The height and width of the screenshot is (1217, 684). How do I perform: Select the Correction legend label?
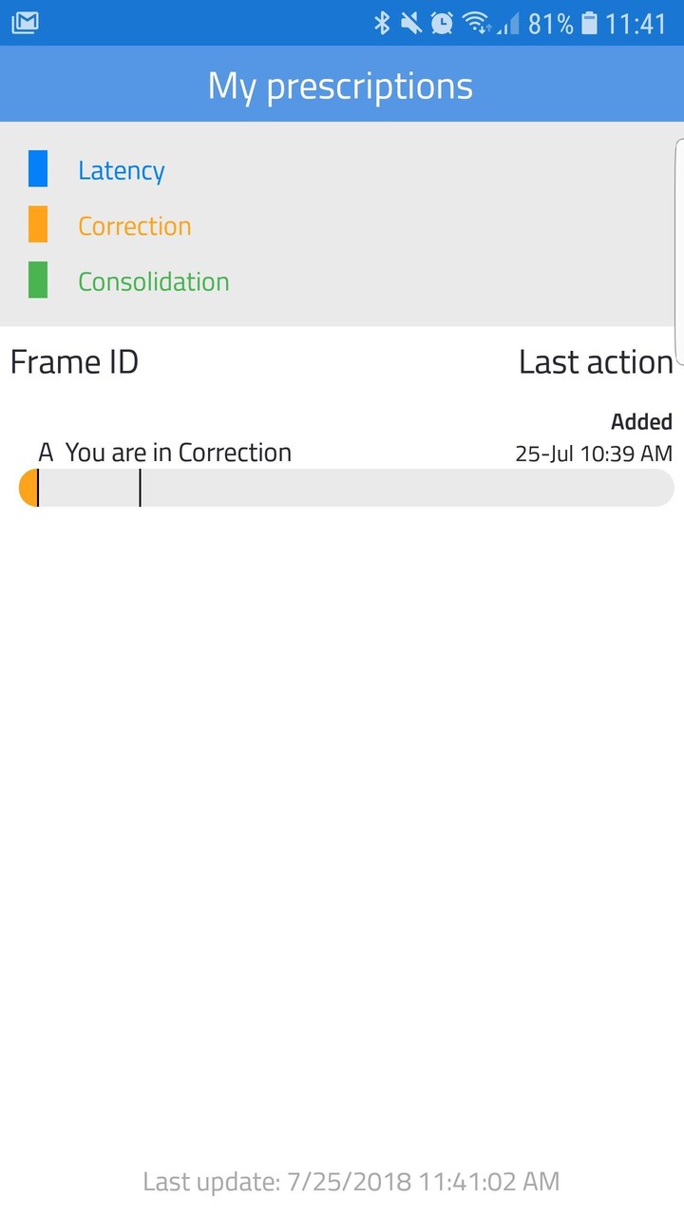click(x=134, y=225)
